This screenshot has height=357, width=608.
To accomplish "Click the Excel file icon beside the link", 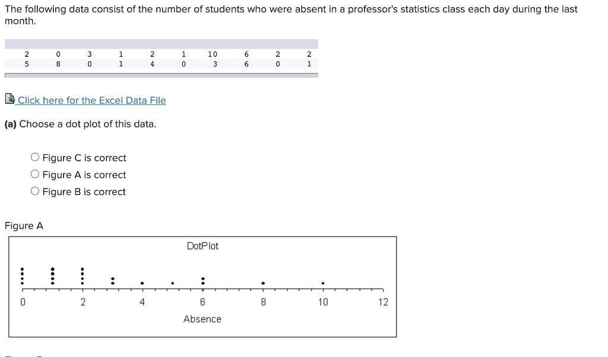I will [x=10, y=99].
